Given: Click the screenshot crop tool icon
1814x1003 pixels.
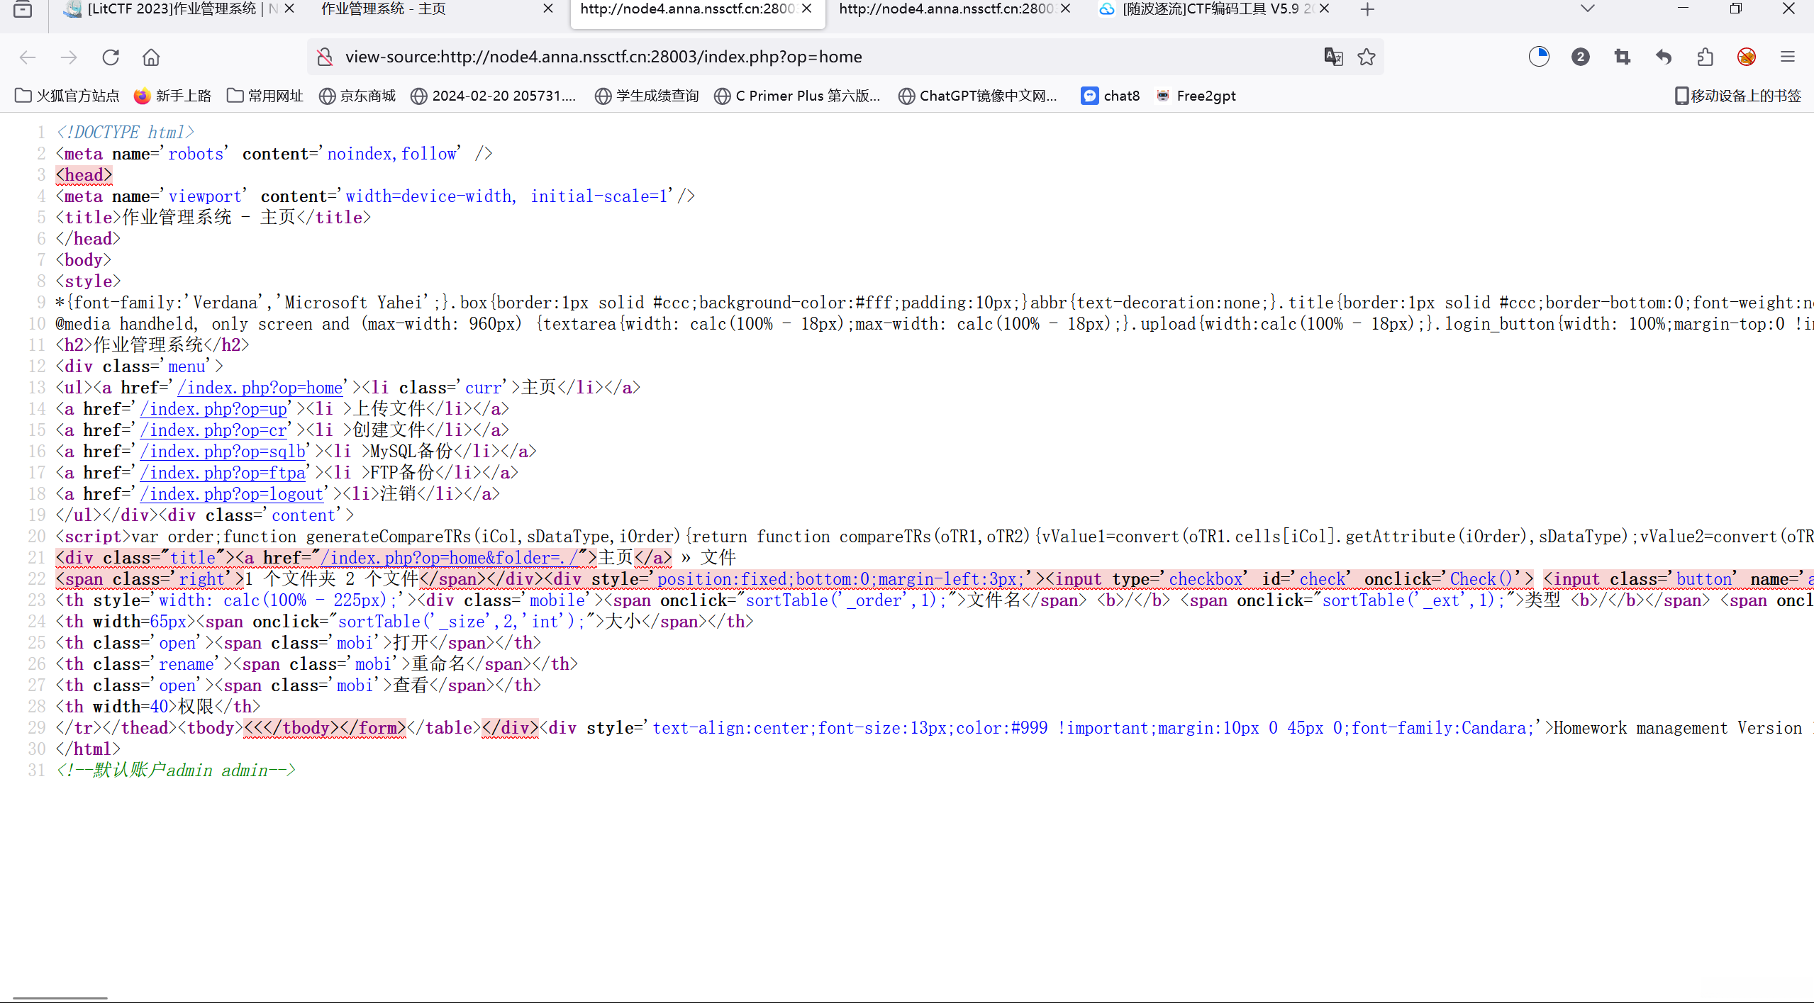Looking at the screenshot, I should click(1622, 57).
